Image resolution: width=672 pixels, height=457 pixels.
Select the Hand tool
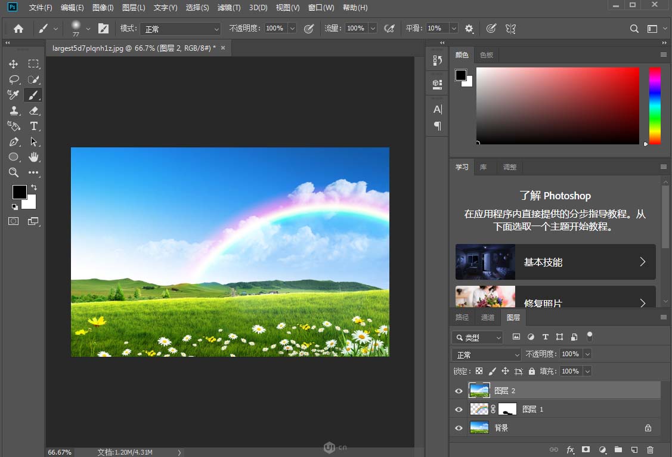33,157
